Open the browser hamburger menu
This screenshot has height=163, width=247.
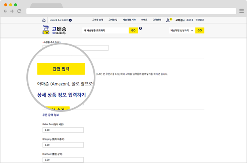[x=242, y=11]
